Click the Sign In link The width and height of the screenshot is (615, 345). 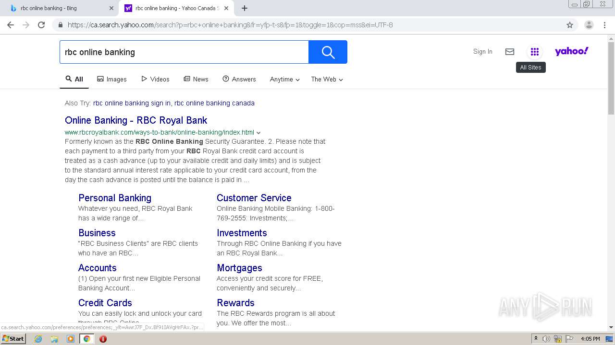[482, 51]
